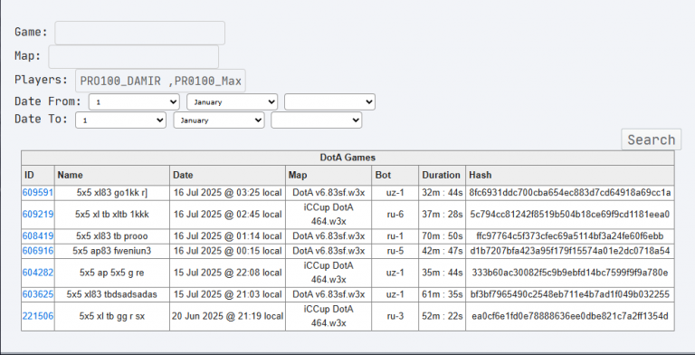The image size is (695, 355).
Task: Select the hash starting with 8fc6931d
Action: coord(569,193)
